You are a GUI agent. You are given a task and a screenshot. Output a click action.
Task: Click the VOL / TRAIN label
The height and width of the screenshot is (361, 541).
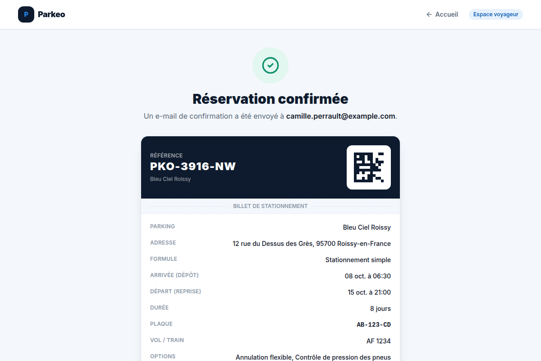[x=167, y=340]
